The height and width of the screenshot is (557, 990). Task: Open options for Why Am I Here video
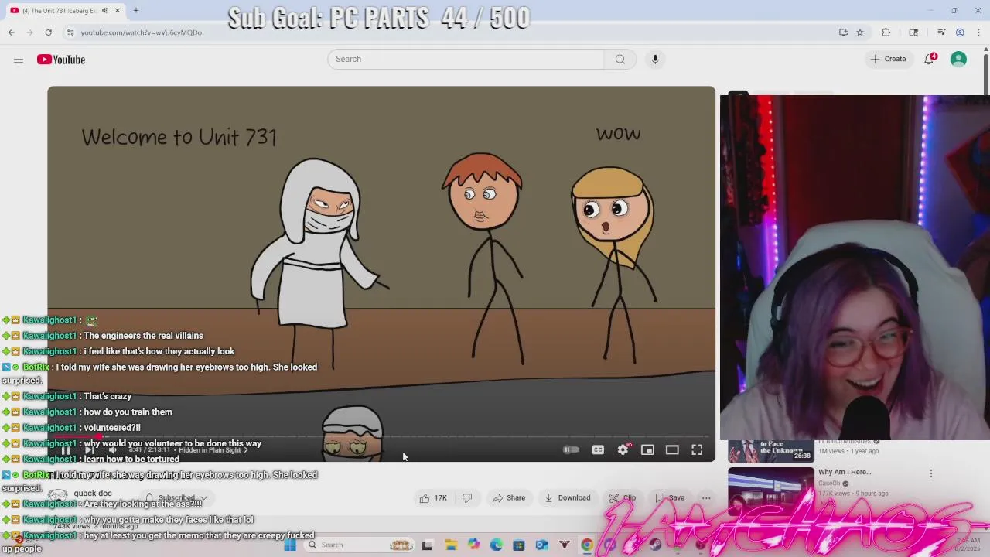pyautogui.click(x=931, y=473)
